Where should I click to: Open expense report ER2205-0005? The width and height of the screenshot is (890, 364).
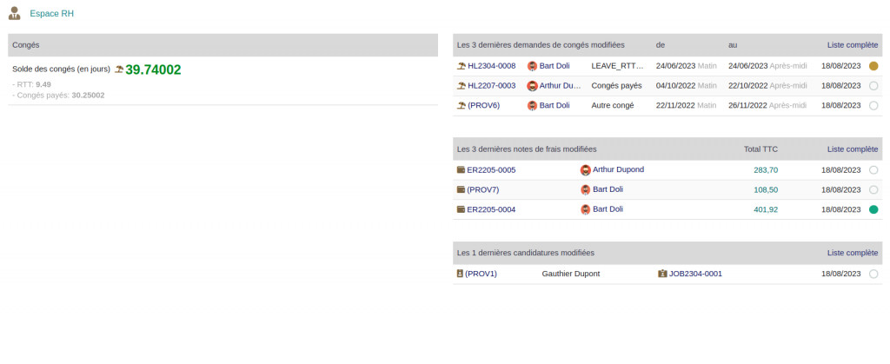click(492, 170)
